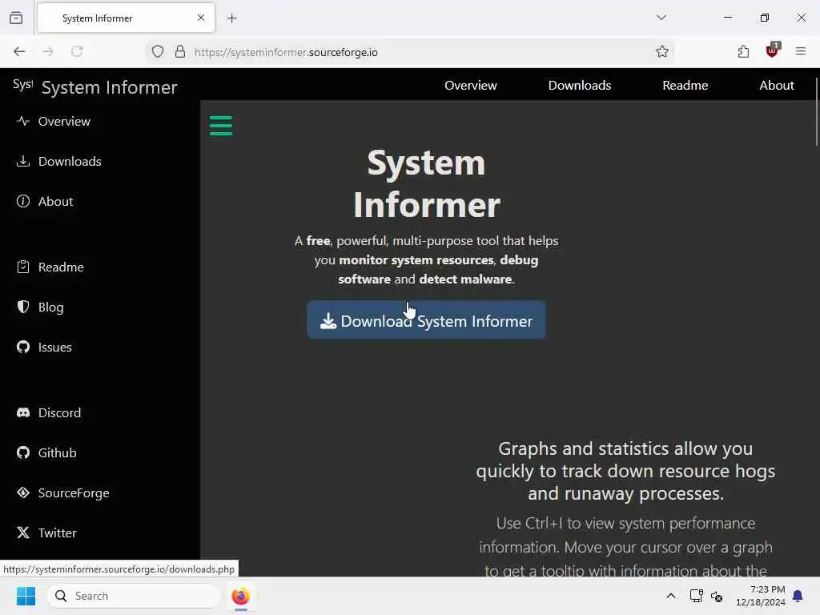Open the Firefox application menu

click(x=801, y=51)
